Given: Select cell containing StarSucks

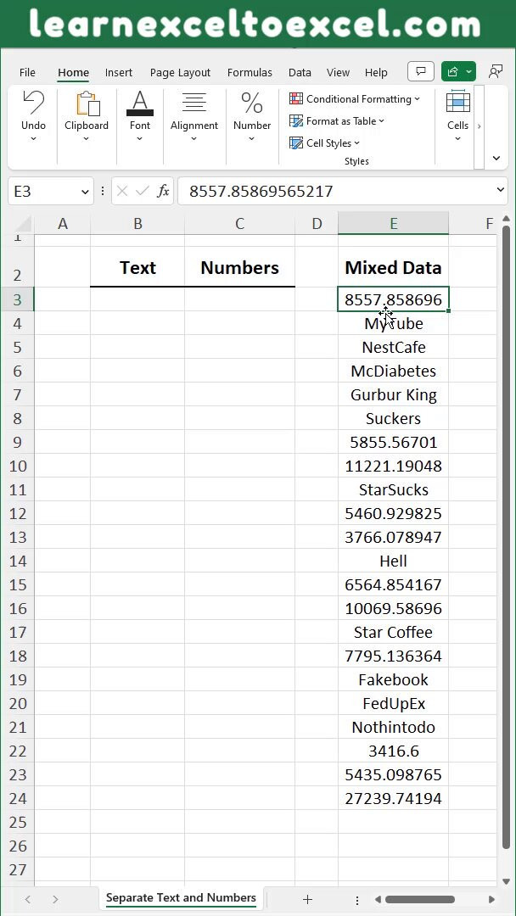Looking at the screenshot, I should point(393,489).
